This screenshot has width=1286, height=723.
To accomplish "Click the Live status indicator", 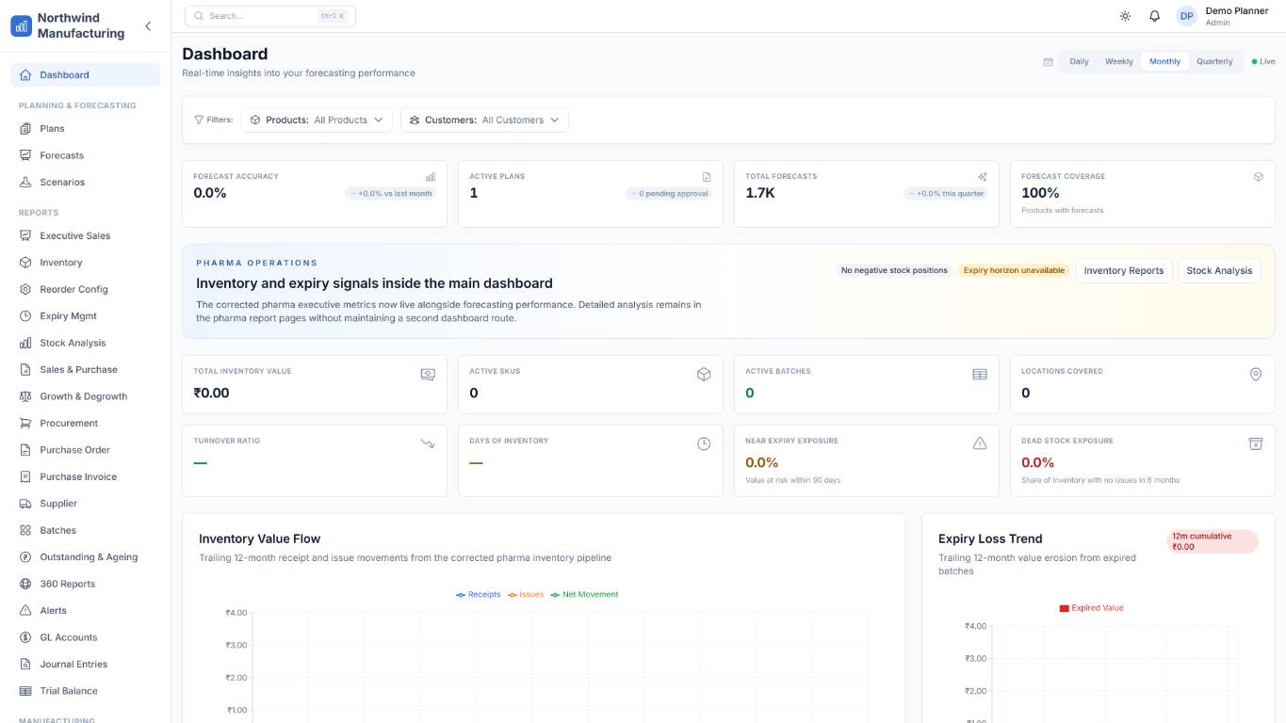I will click(1263, 61).
